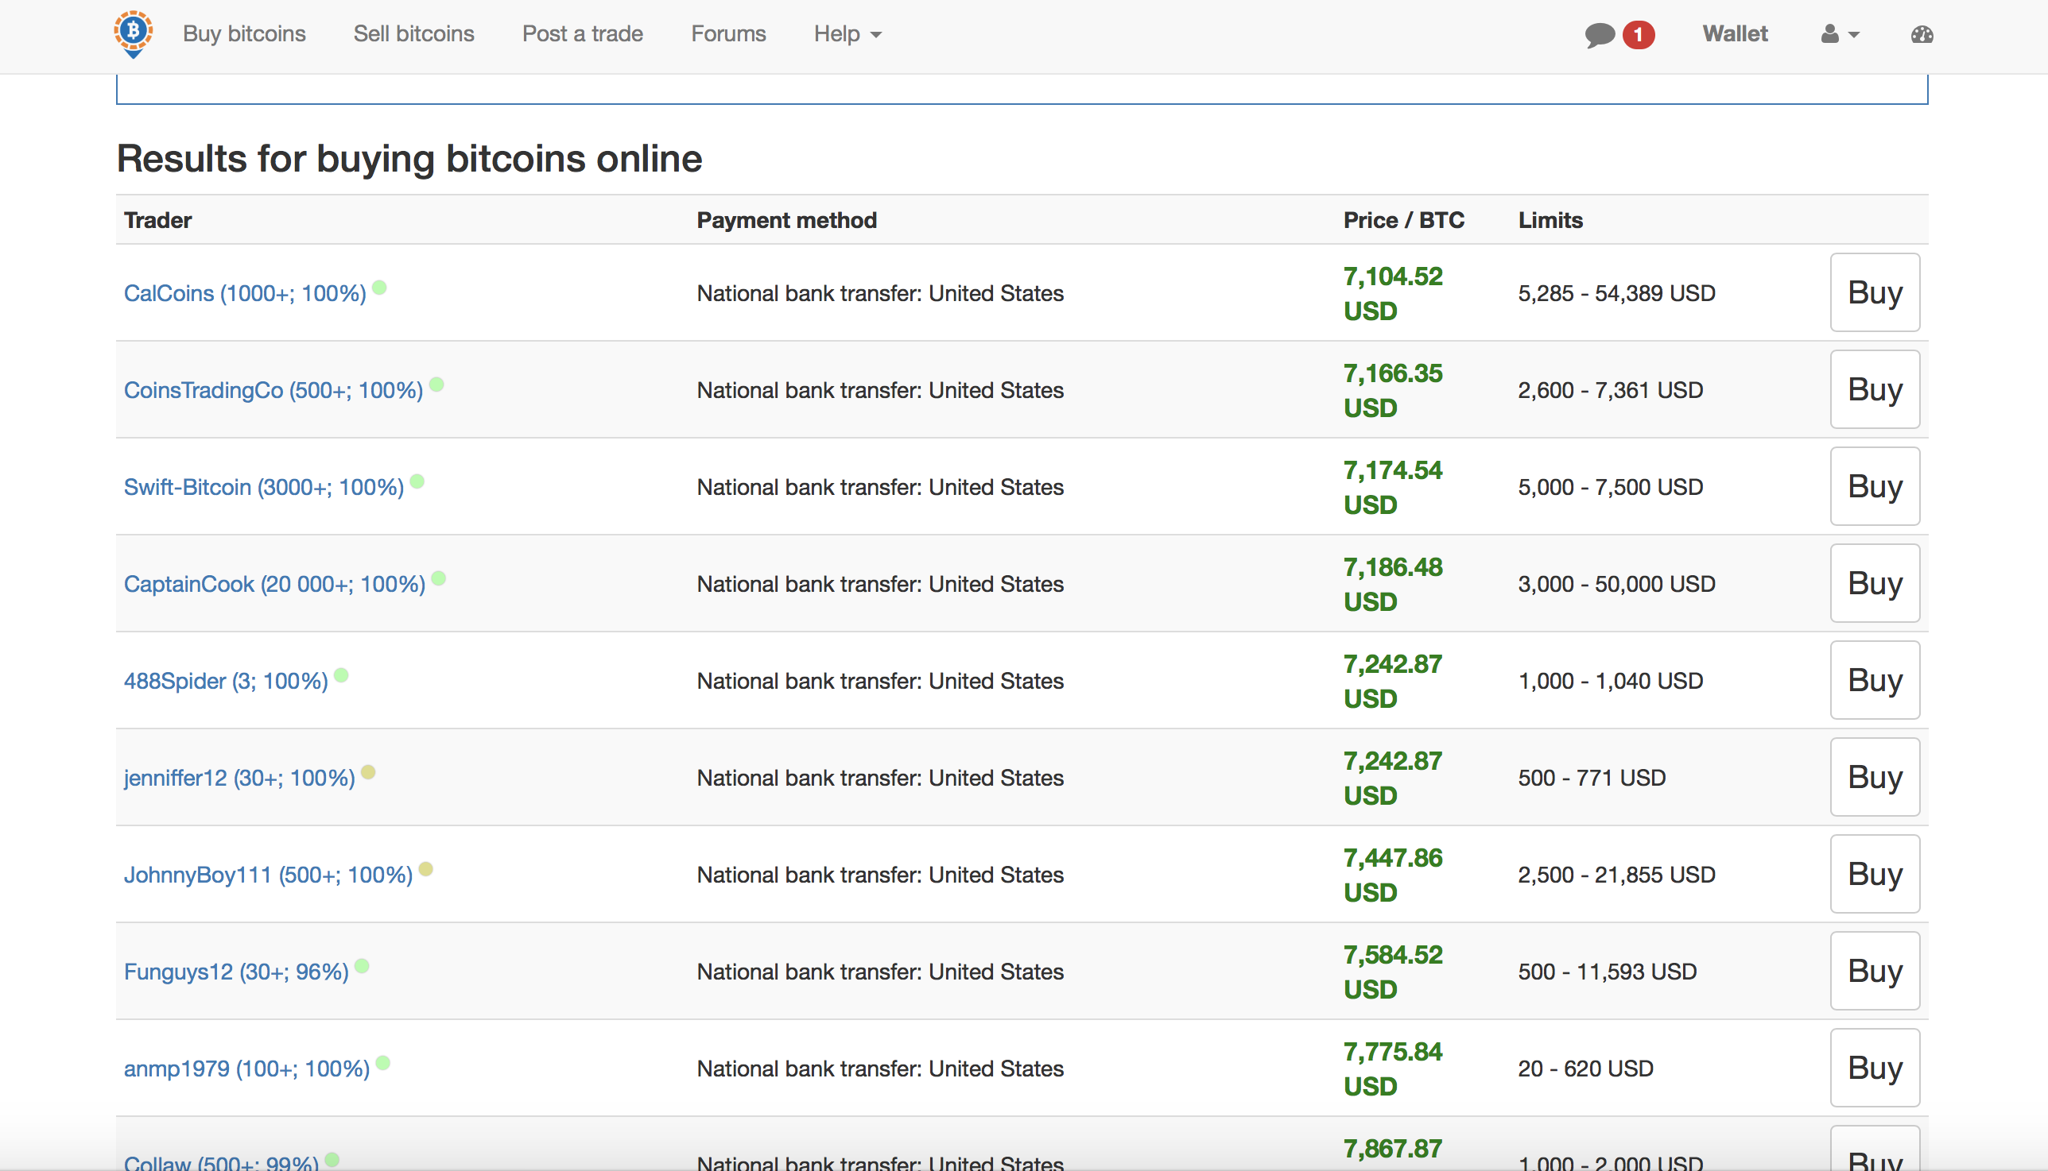Open the messages speech bubble icon
The image size is (2048, 1171).
click(x=1599, y=35)
